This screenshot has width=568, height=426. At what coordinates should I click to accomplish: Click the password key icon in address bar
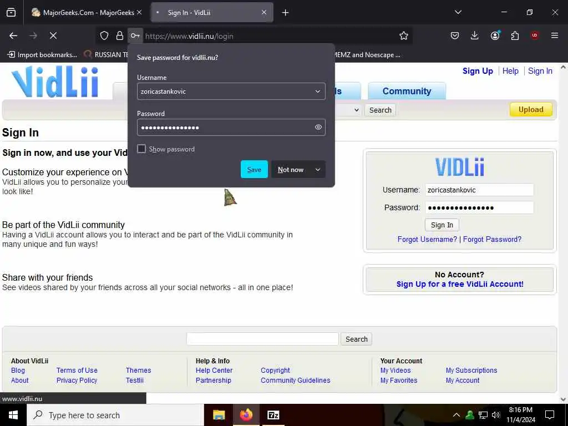(135, 35)
